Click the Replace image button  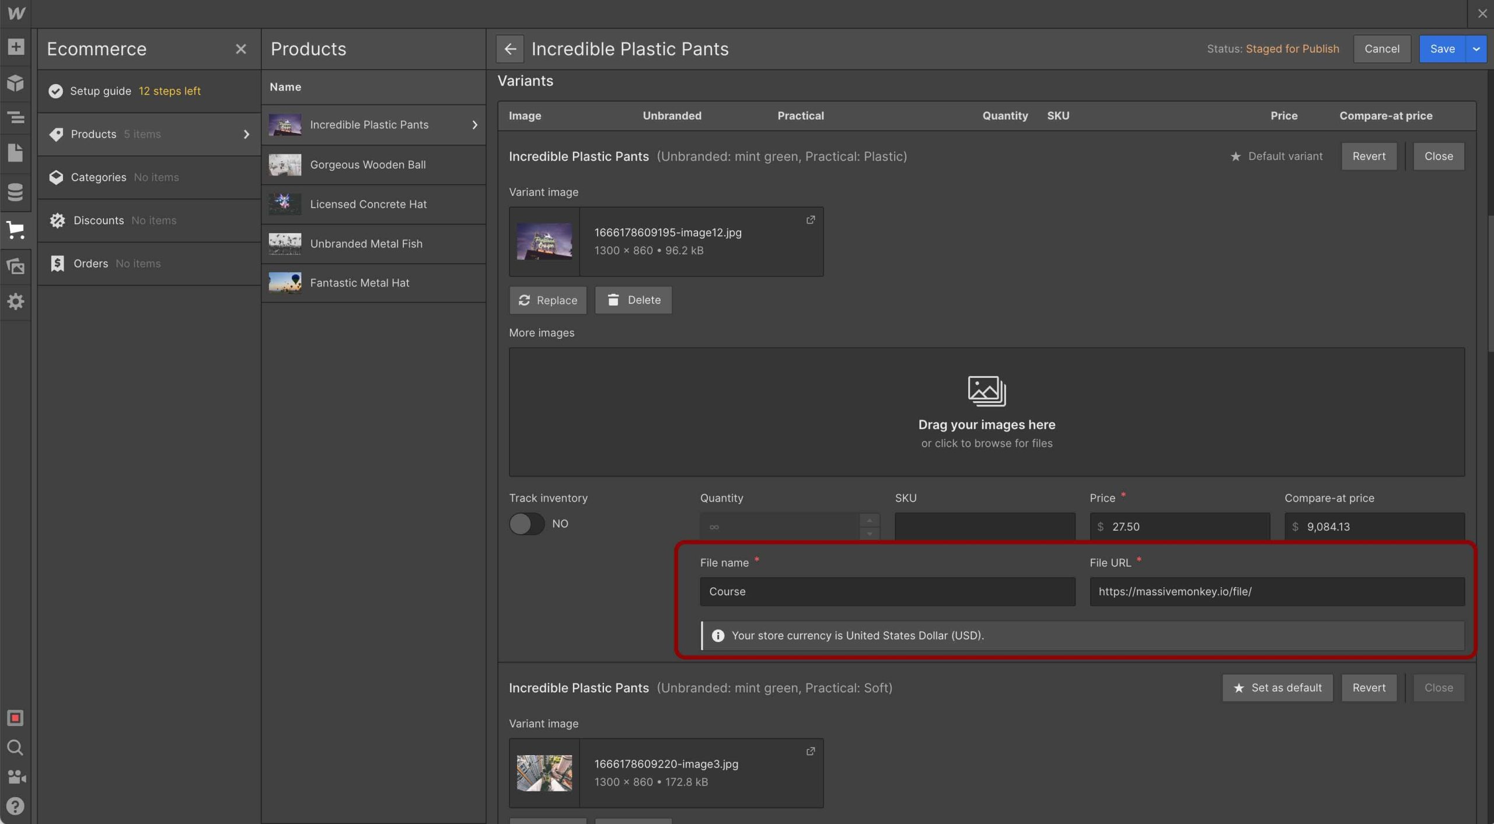tap(547, 300)
